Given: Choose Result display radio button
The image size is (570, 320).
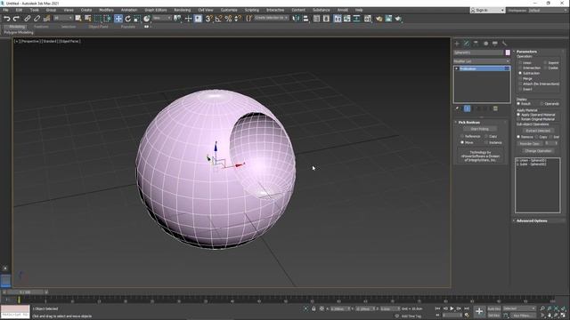Looking at the screenshot, I should tap(518, 104).
